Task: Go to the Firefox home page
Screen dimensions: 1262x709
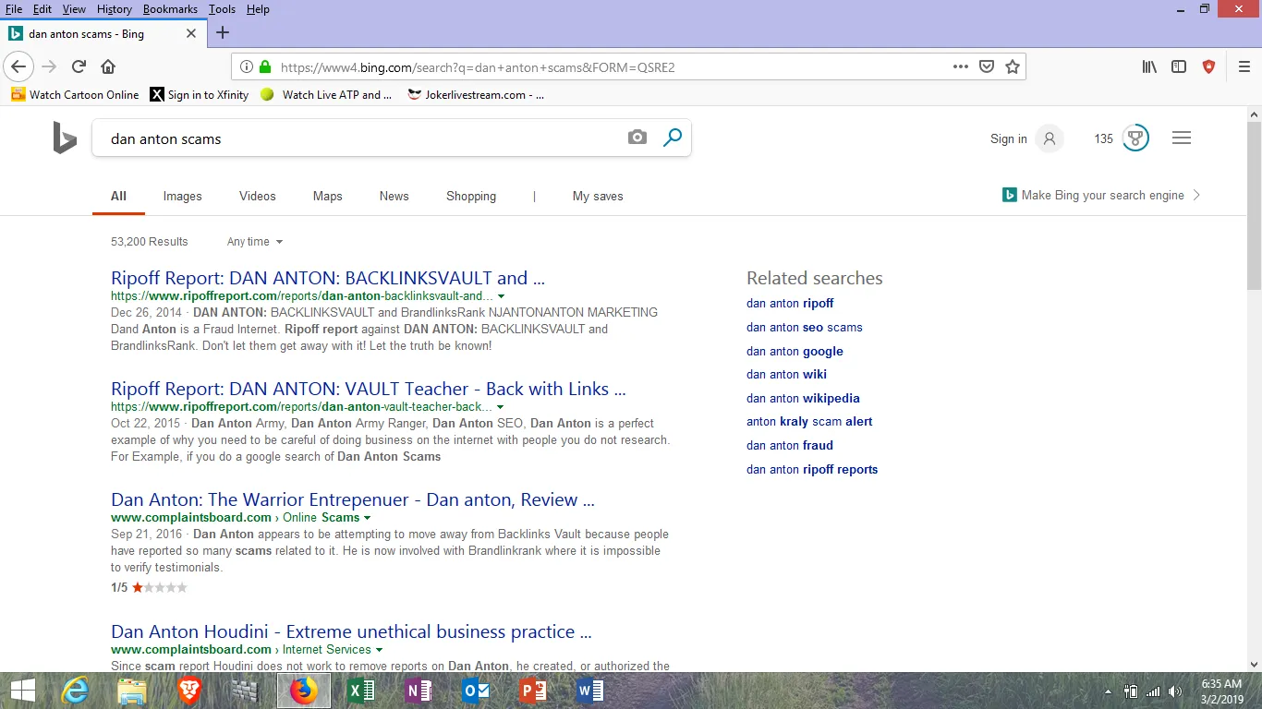Action: pyautogui.click(x=108, y=66)
